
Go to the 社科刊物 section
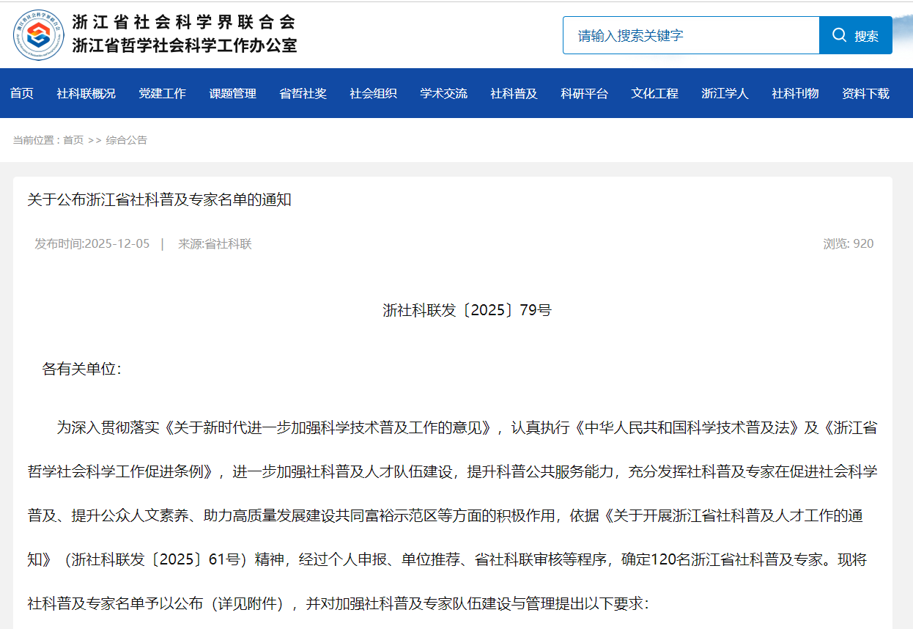click(795, 93)
